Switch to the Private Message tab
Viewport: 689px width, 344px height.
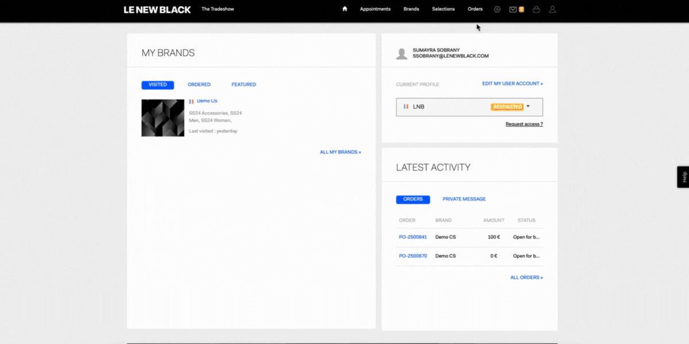(x=464, y=200)
